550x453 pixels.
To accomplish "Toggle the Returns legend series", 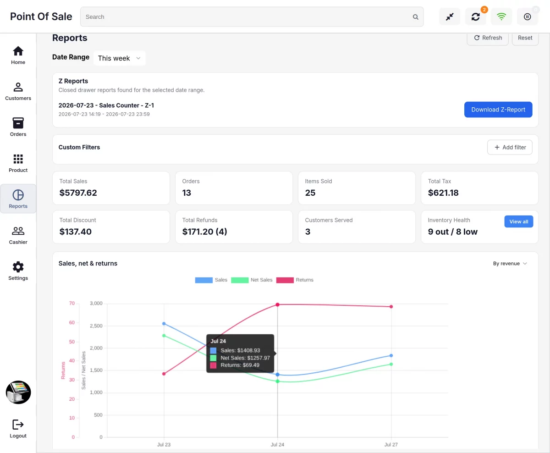I will pos(295,280).
